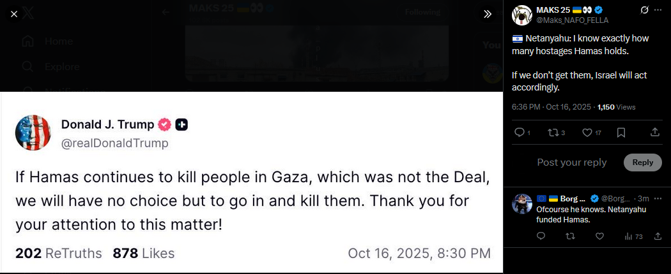This screenshot has height=274, width=671.
Task: View analytics of Borg reply
Action: point(633,236)
